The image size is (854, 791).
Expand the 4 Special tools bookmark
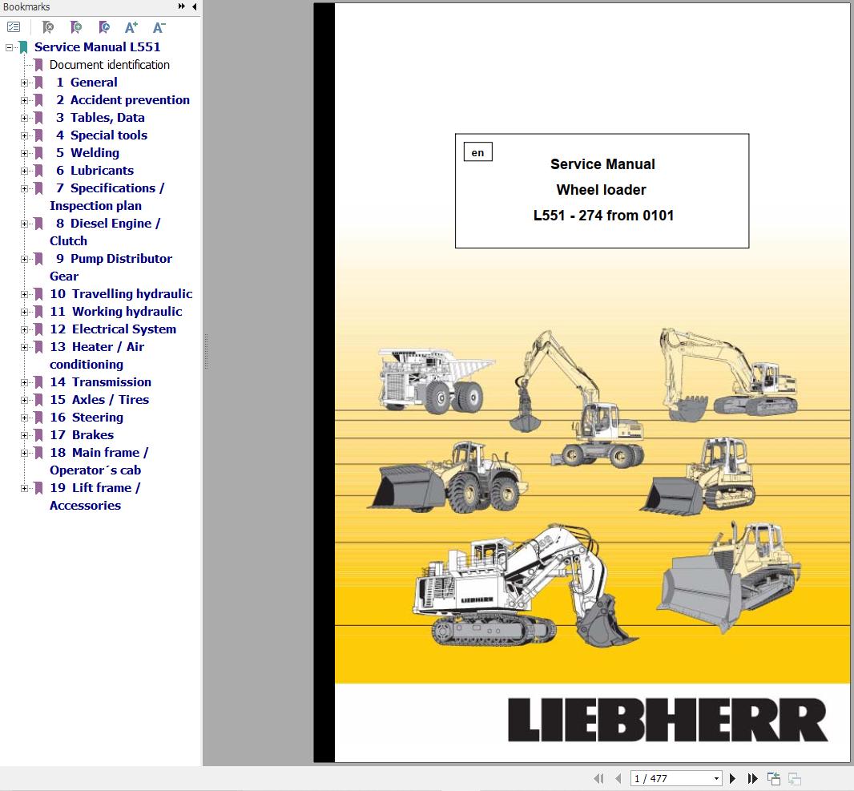(x=24, y=135)
